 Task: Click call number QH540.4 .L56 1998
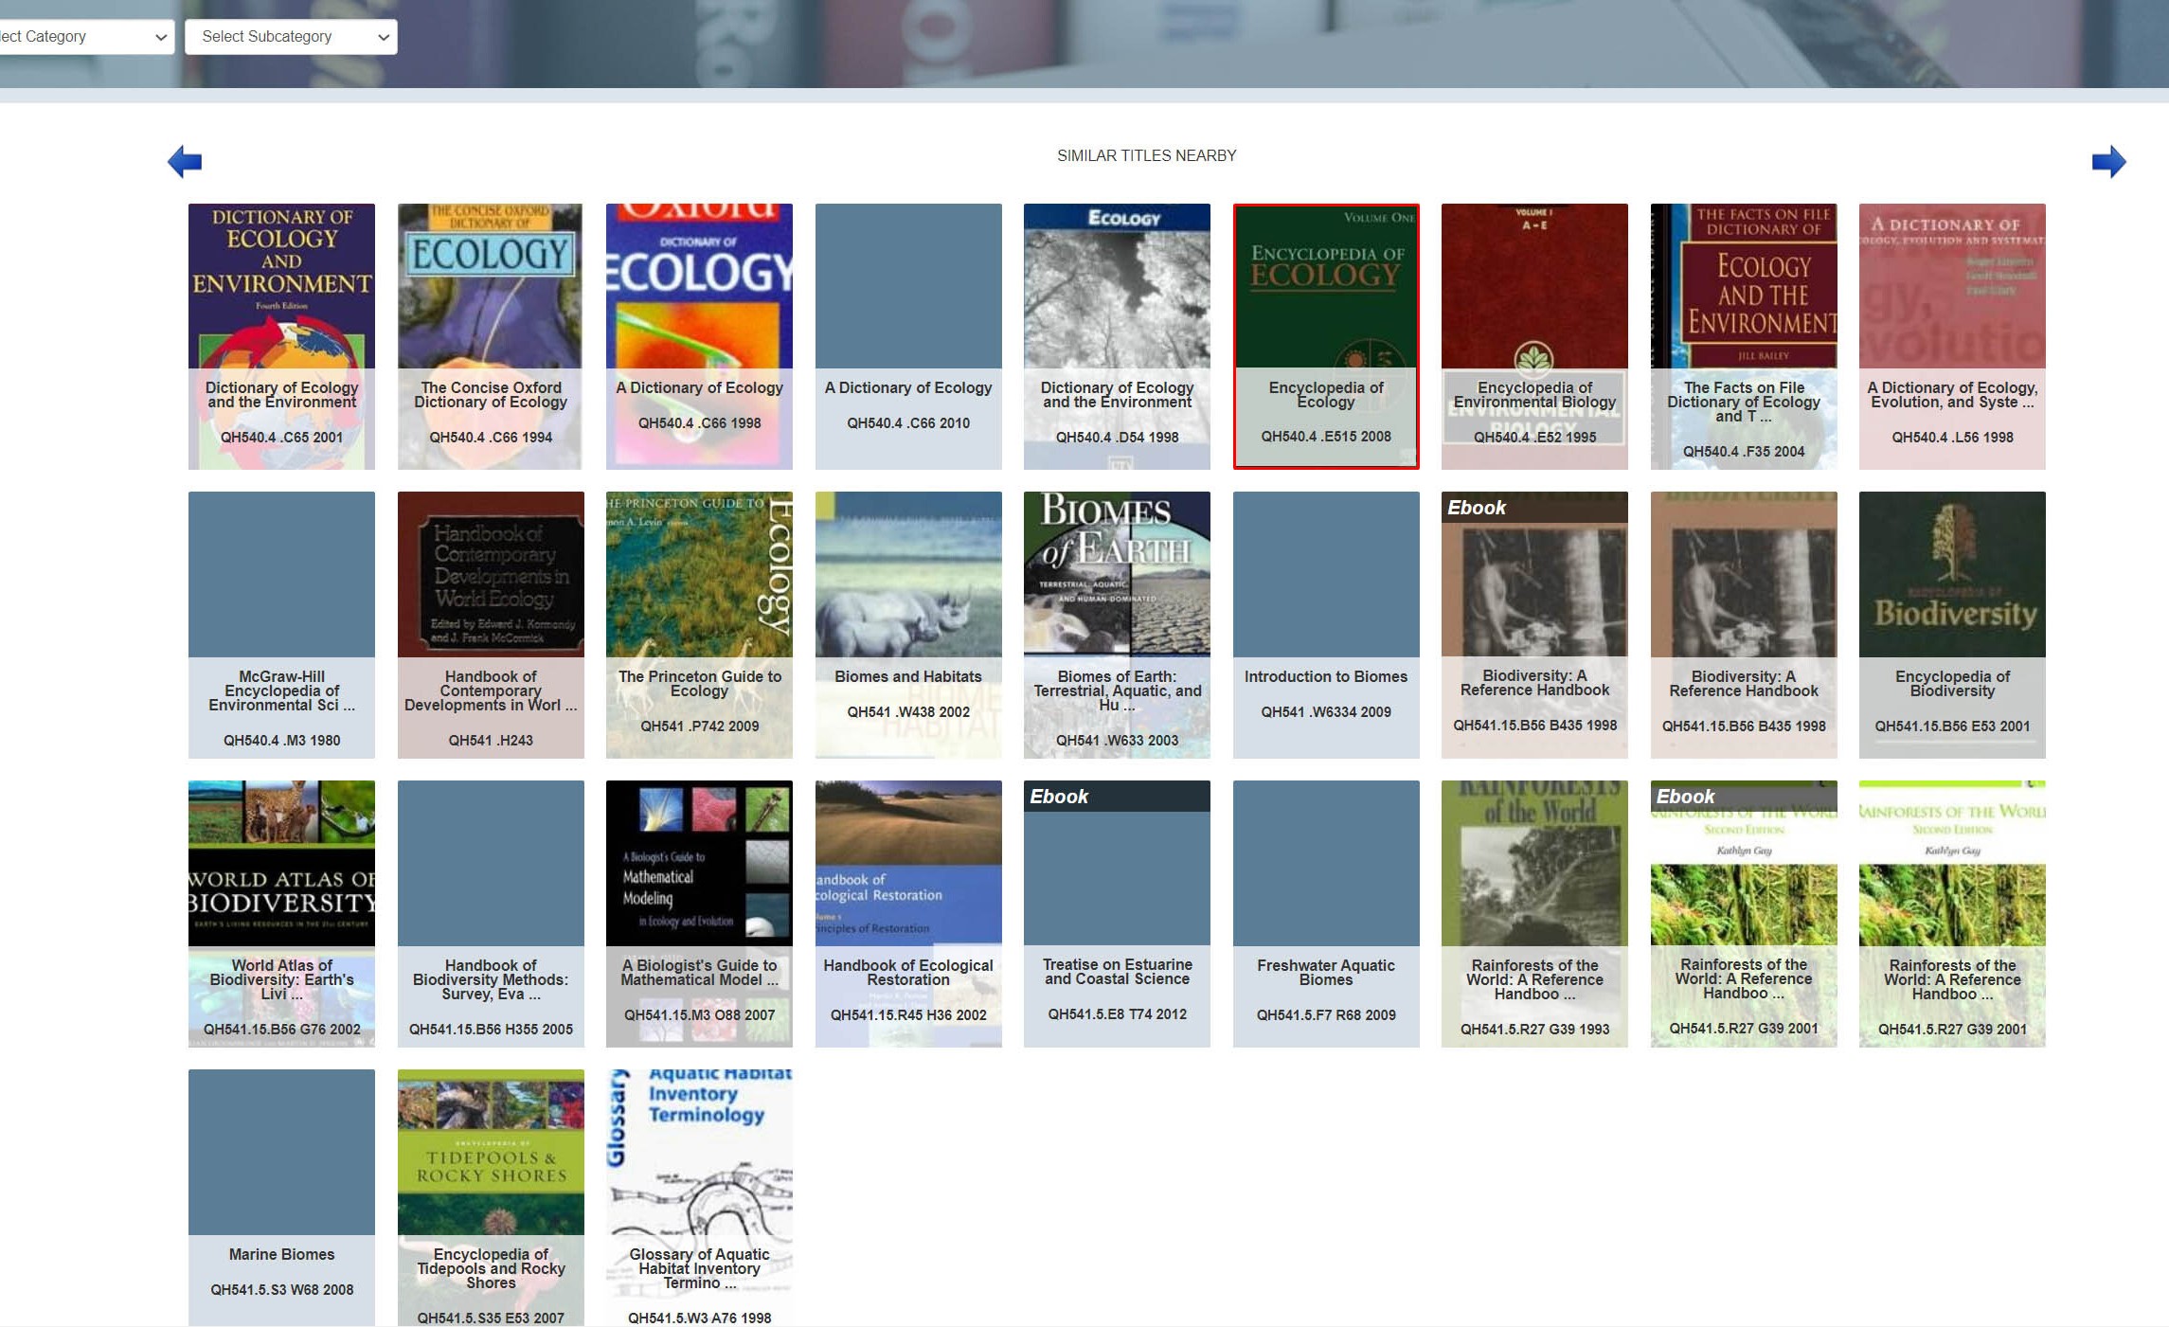point(1952,438)
